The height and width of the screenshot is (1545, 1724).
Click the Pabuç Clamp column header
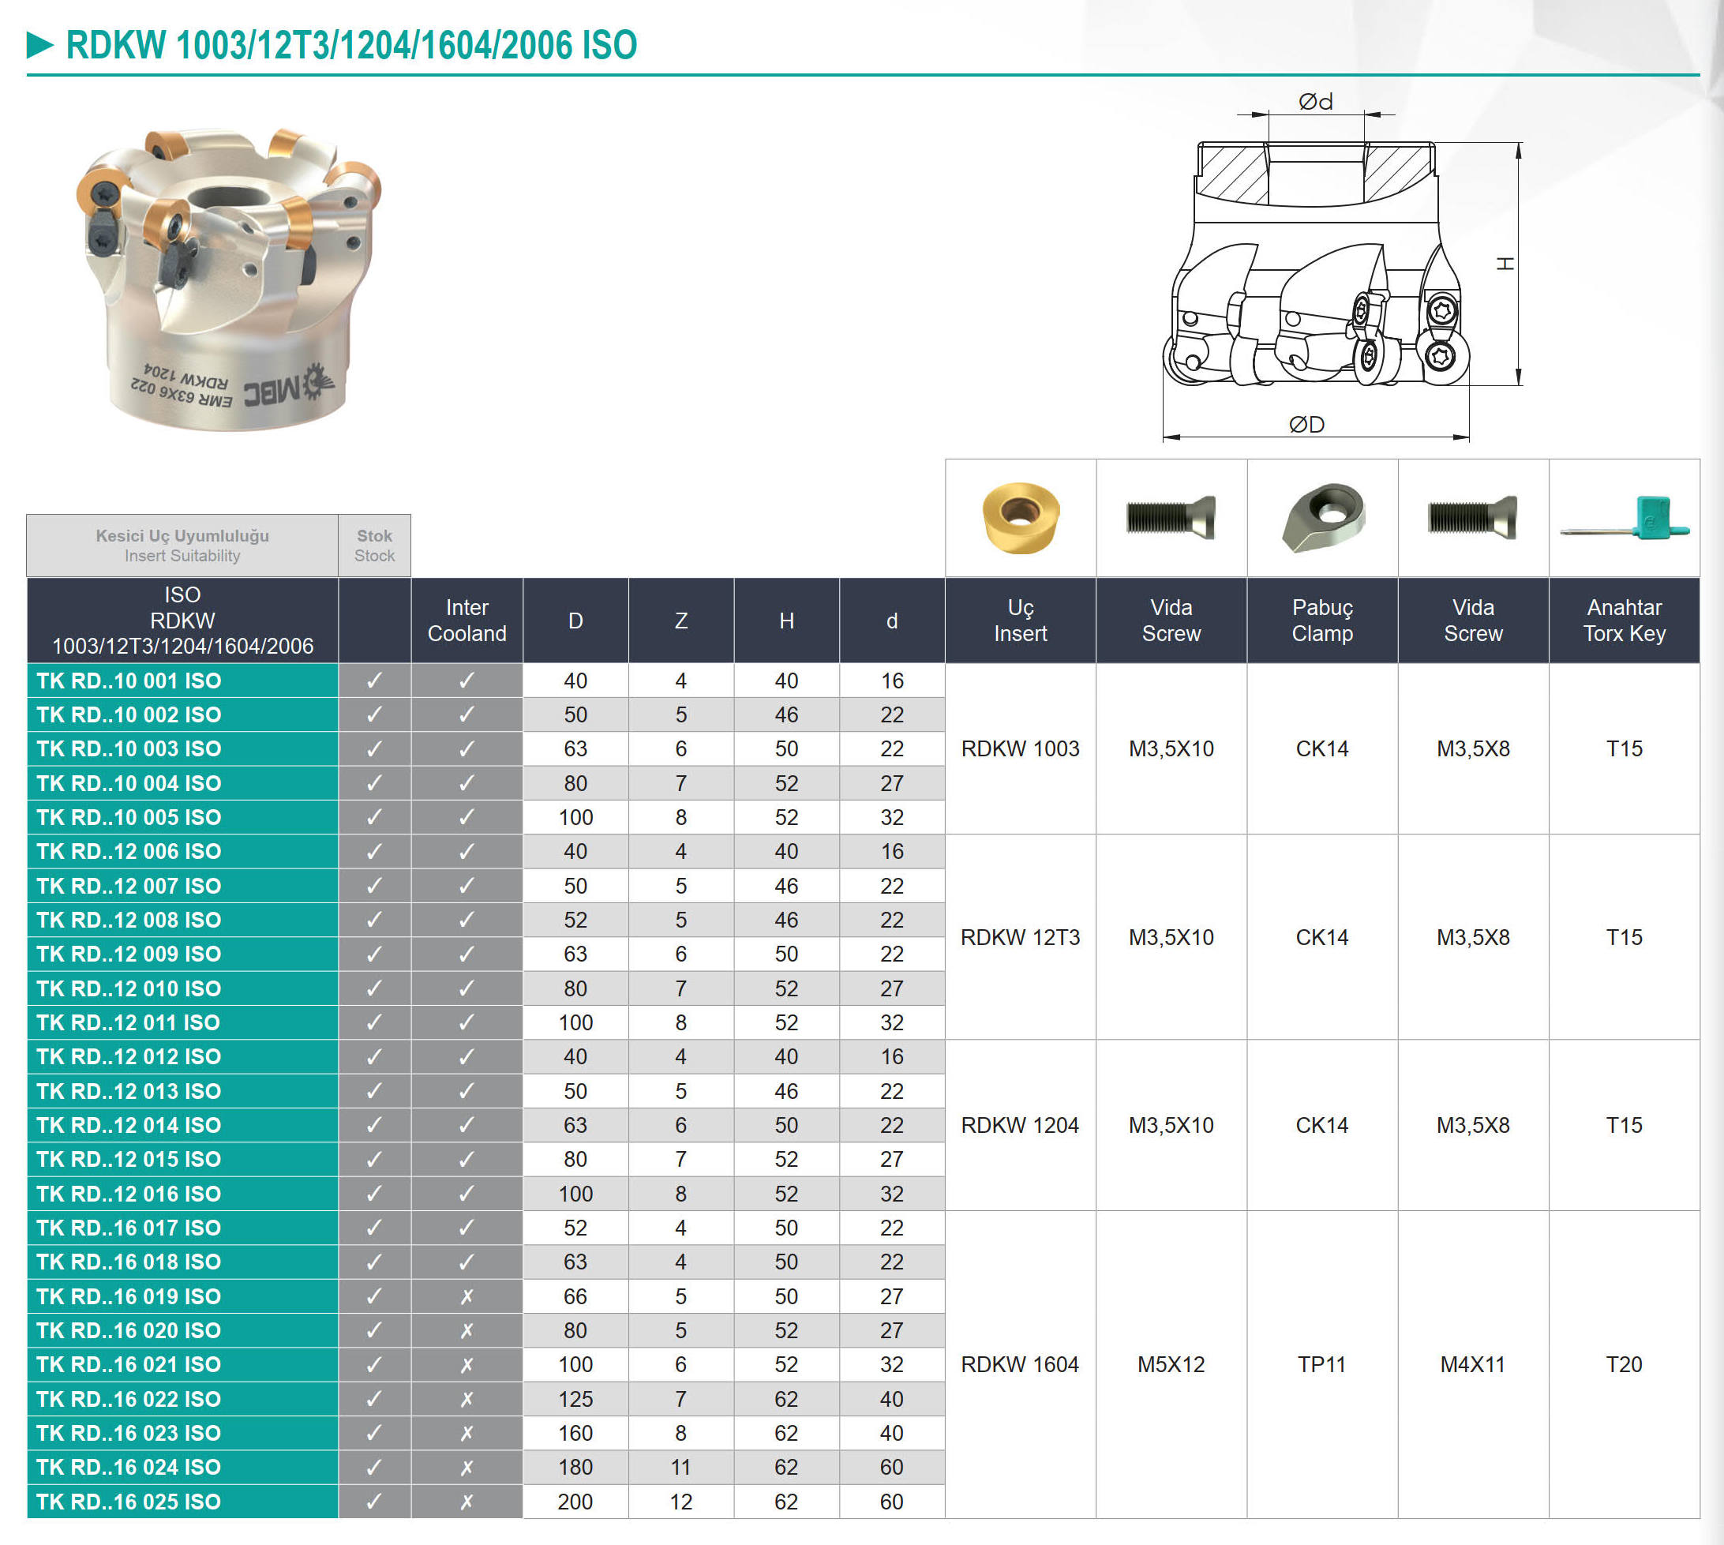1321,621
